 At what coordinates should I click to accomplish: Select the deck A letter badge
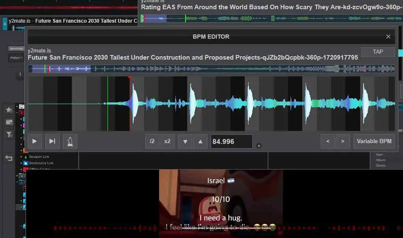[5, 24]
